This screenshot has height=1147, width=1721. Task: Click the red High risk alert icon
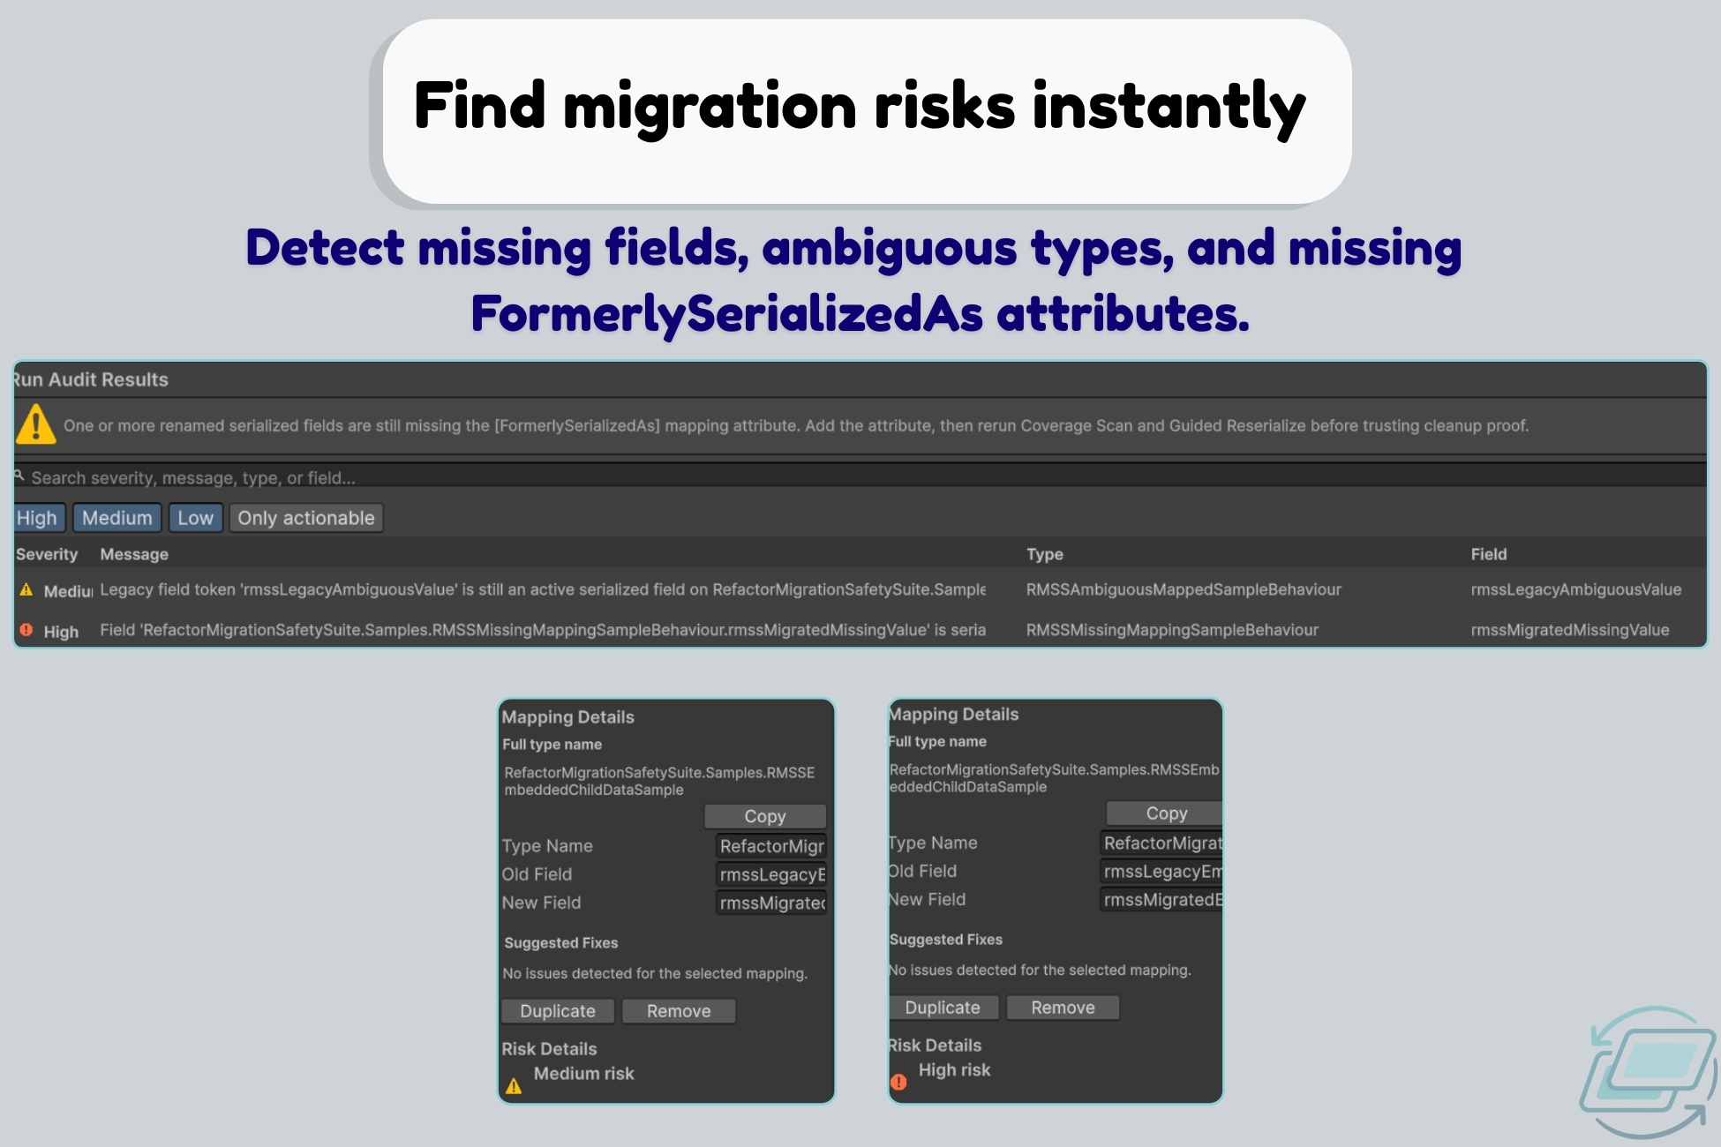tap(898, 1082)
